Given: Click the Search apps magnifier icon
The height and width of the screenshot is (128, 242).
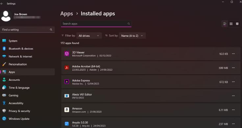Looking at the screenshot, I should (x=129, y=24).
